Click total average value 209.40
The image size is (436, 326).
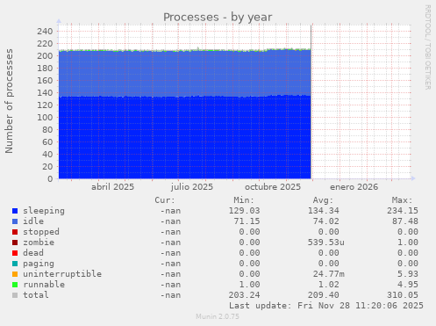[x=324, y=295]
